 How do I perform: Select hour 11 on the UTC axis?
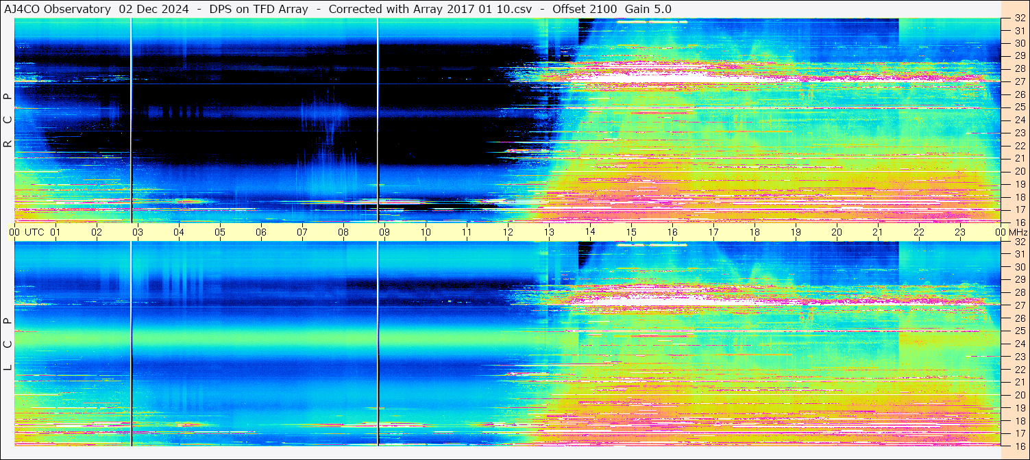[467, 232]
